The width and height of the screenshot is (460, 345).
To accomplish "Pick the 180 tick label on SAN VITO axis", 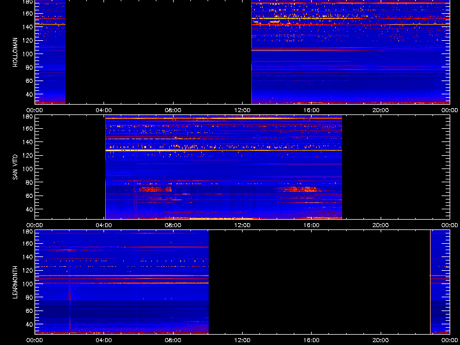I will (x=29, y=117).
